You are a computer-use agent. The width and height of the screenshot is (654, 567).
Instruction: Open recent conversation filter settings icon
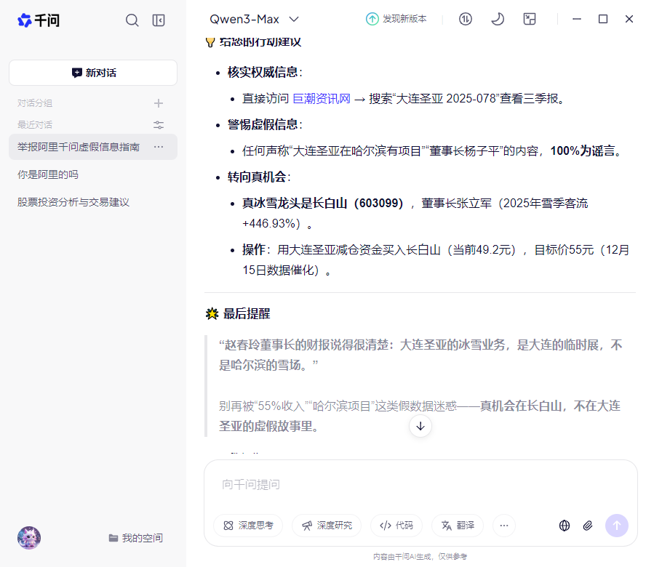coord(159,124)
